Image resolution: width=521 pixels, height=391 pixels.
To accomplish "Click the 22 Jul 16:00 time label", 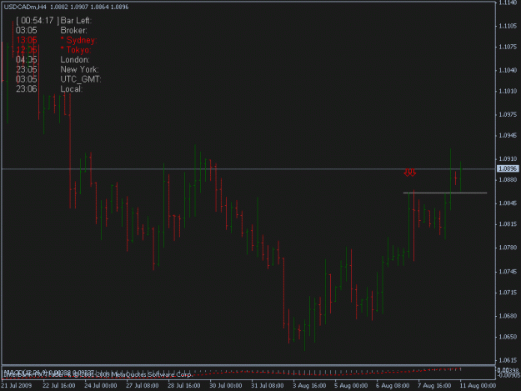I will point(59,386).
